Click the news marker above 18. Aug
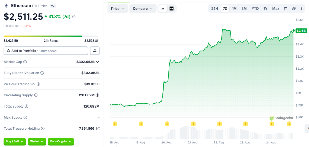Viewport: 309px width, 147px height. click(x=115, y=124)
